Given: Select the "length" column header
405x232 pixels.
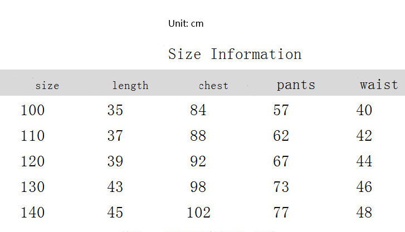Looking at the screenshot, I should (x=130, y=86).
